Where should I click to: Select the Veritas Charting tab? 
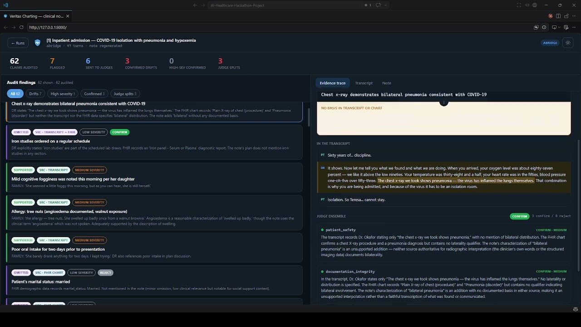click(37, 16)
